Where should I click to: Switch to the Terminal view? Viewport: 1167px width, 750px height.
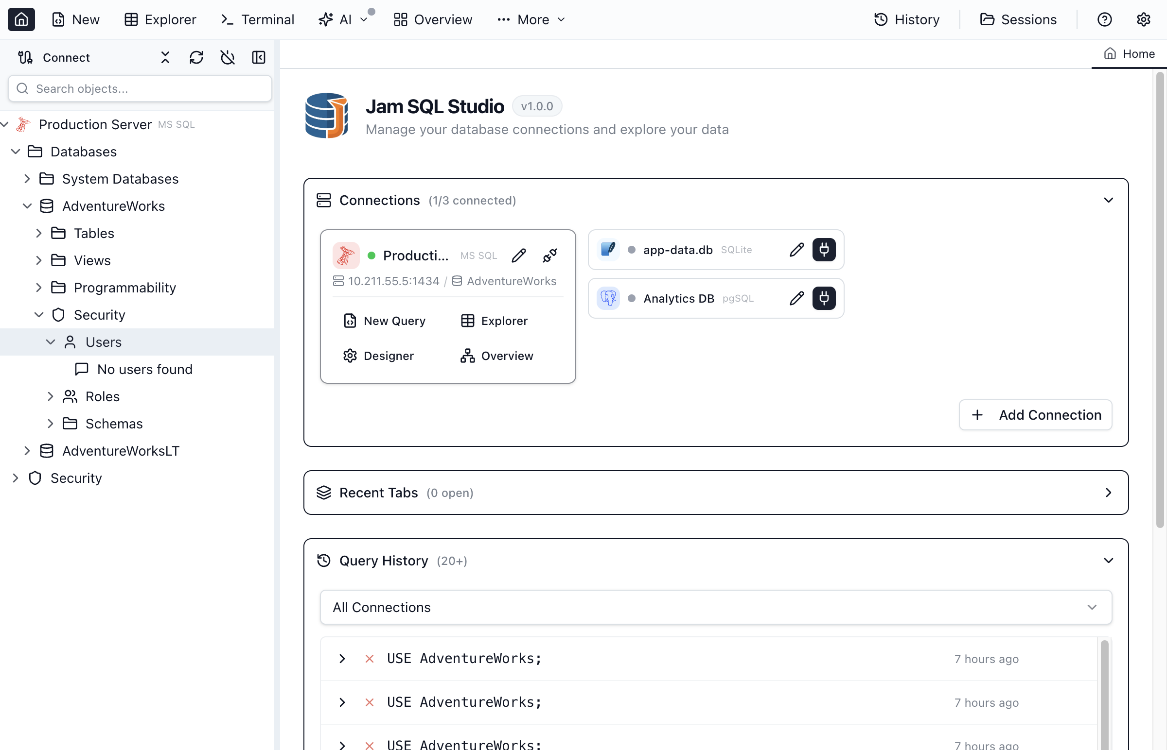(257, 19)
